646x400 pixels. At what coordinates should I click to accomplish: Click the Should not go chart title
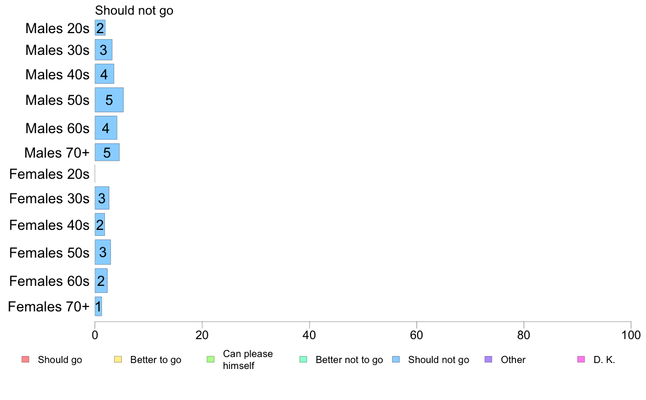[134, 10]
